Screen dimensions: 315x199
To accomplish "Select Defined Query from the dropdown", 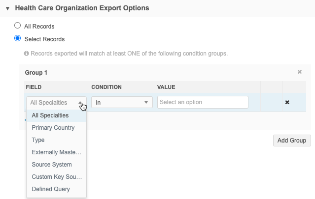I will click(51, 189).
